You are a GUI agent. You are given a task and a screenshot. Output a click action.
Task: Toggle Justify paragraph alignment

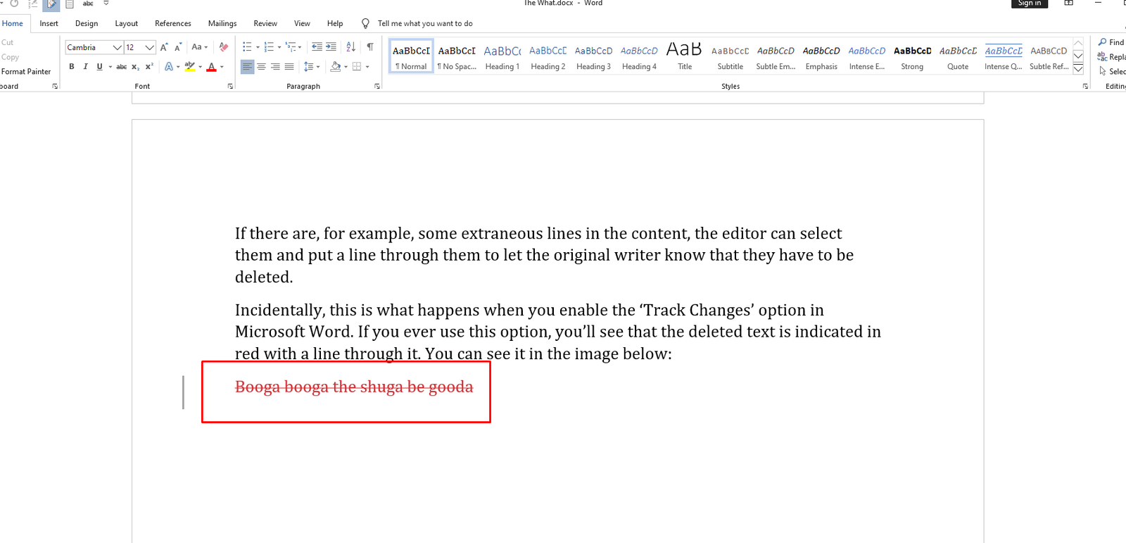click(x=289, y=67)
